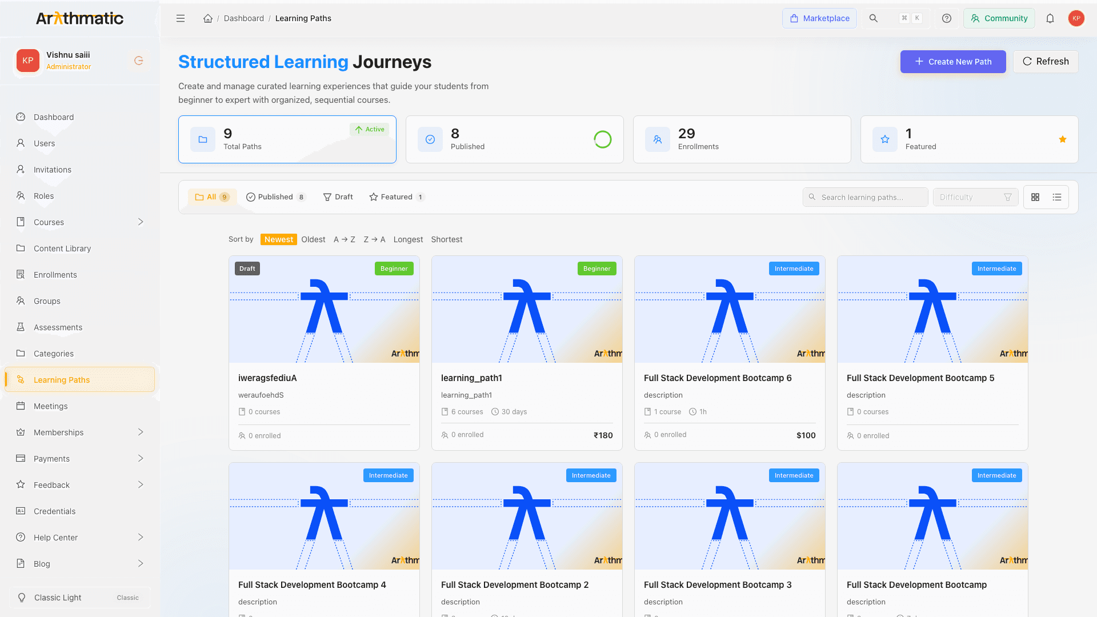The height and width of the screenshot is (617, 1097).
Task: Click the Enrollments sidebar icon
Action: [21, 274]
